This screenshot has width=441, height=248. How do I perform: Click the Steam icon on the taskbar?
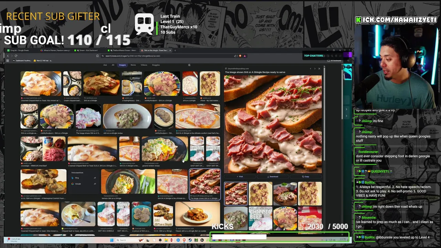pyautogui.click(x=190, y=240)
